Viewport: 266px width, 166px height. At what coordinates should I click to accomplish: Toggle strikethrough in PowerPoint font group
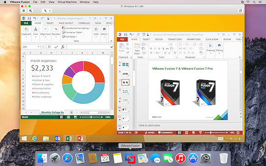coord(167,48)
